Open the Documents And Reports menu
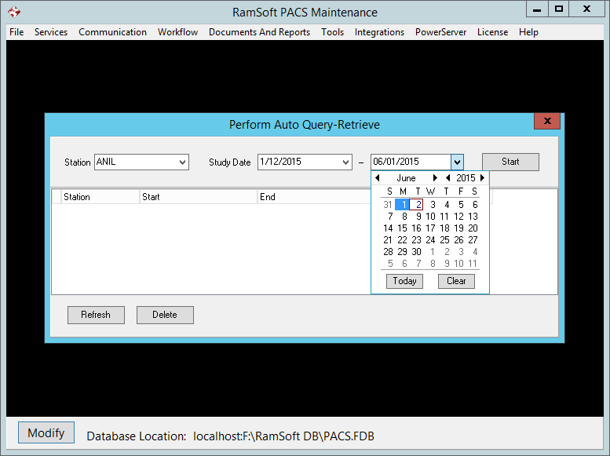This screenshot has height=456, width=610. [259, 32]
